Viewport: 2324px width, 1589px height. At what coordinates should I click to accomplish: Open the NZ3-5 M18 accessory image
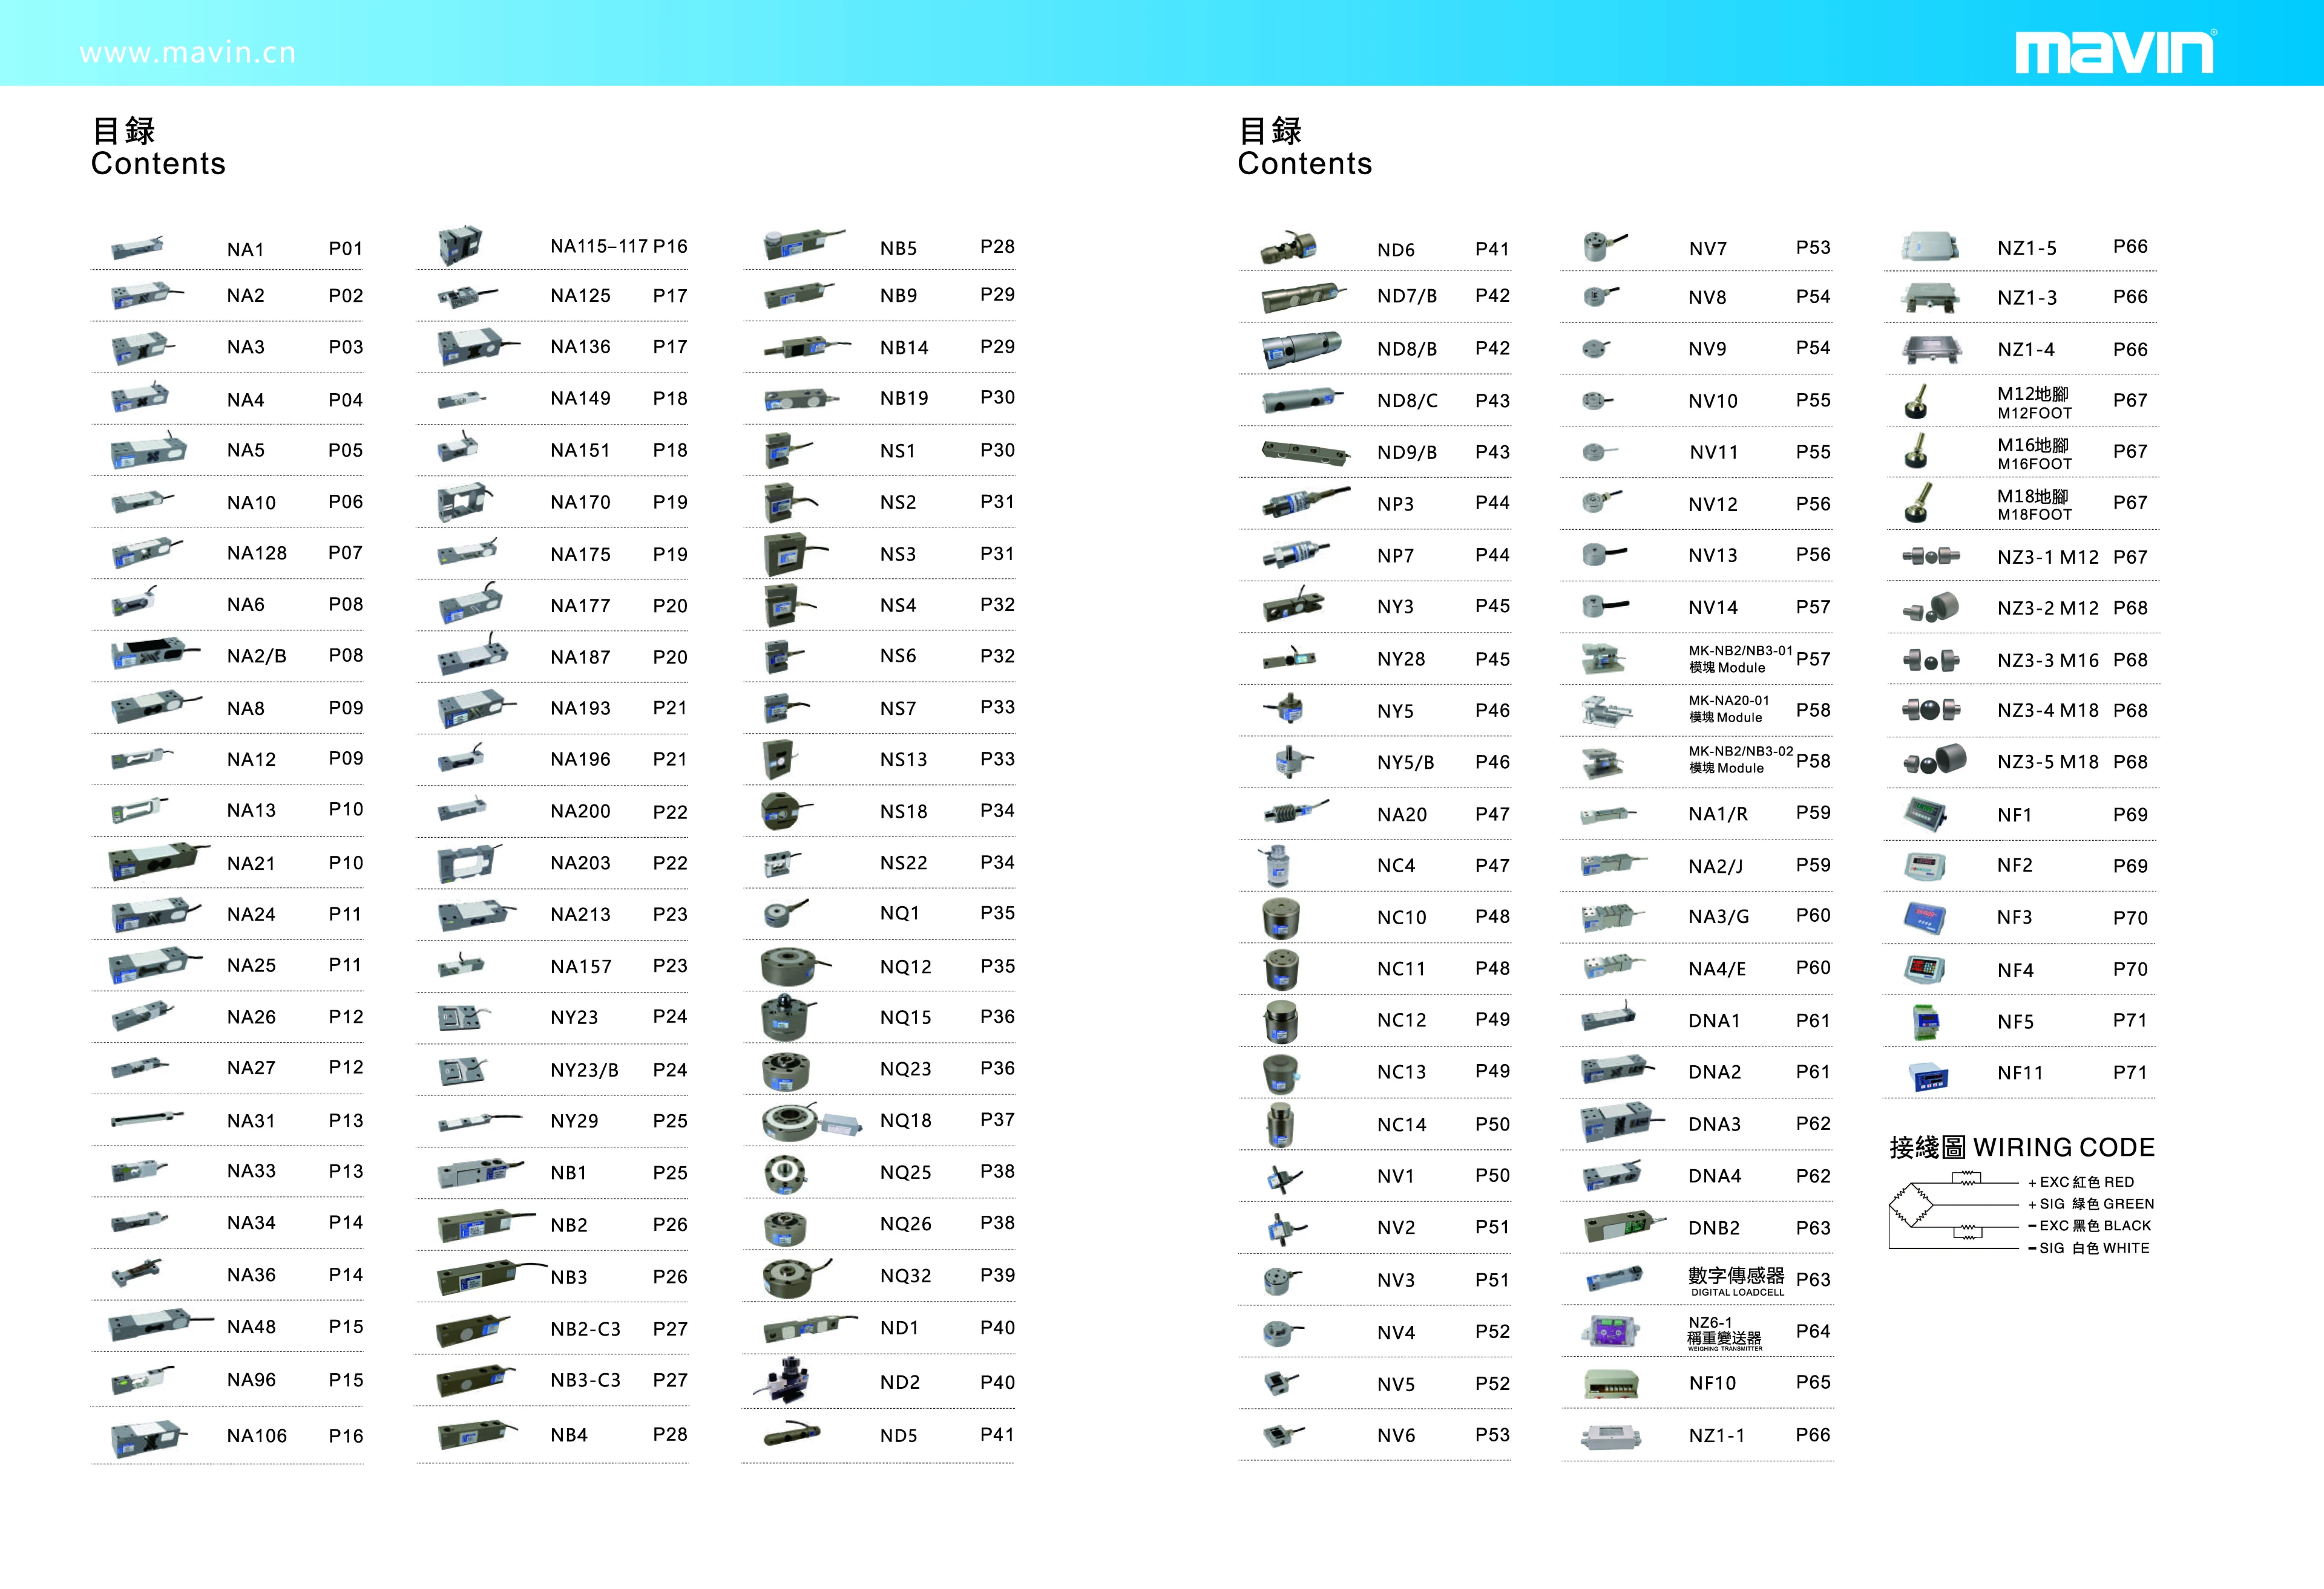click(1934, 760)
